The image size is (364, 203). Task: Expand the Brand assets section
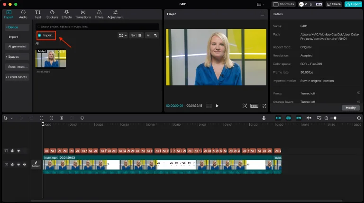(x=17, y=77)
